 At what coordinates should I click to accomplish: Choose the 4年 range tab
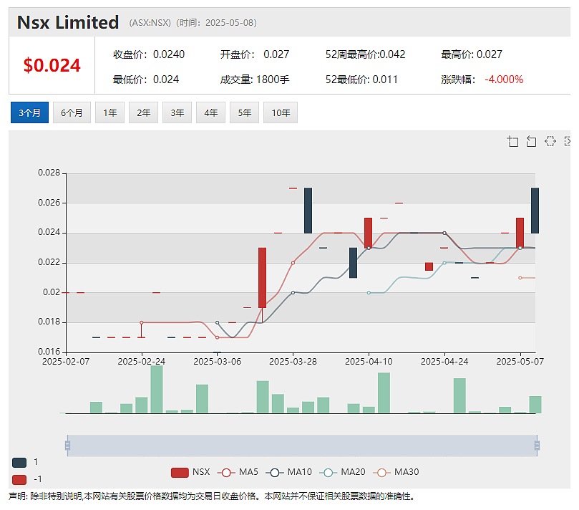(x=210, y=112)
